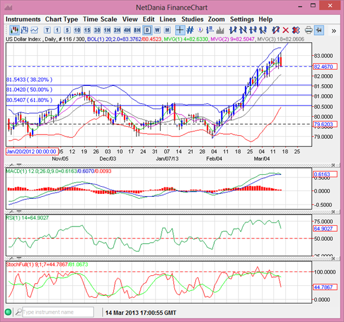344x322 pixels.
Task: Toggle the chart grid (# icon)
Action: click(x=190, y=30)
